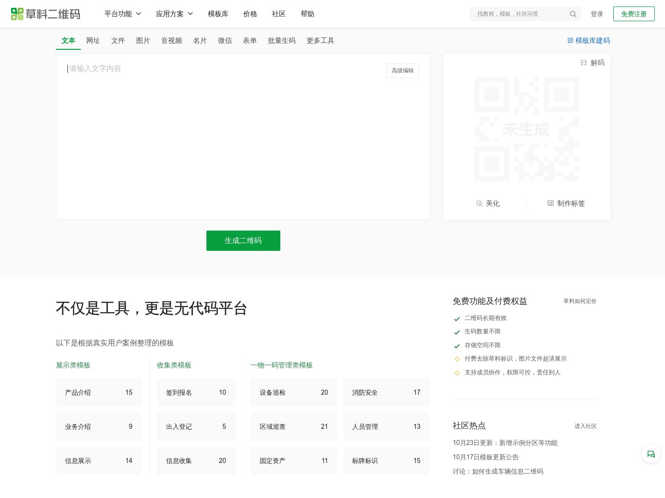Click the 模板库建码 grid icon
665x498 pixels.
(570, 41)
